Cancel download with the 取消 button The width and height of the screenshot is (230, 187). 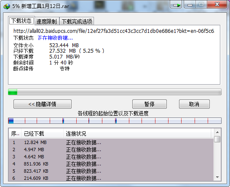(194, 104)
